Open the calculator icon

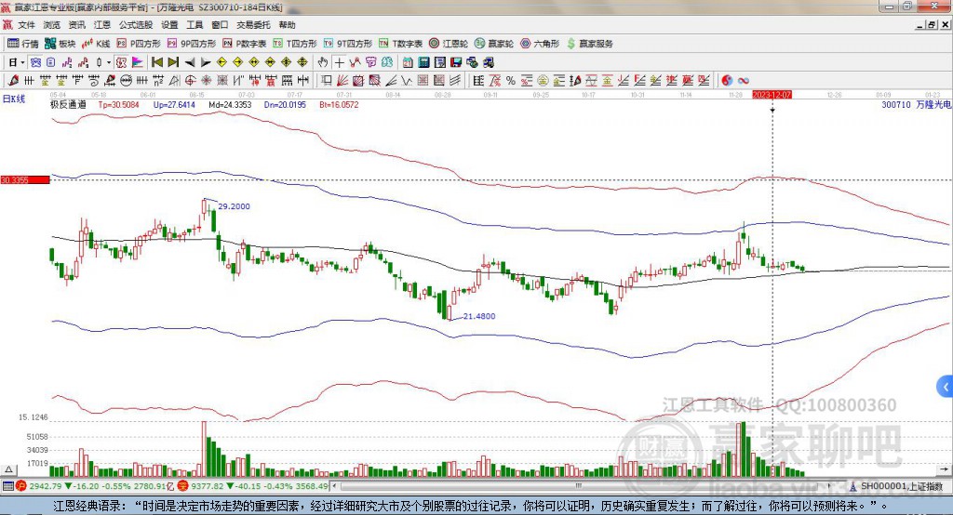click(x=423, y=62)
